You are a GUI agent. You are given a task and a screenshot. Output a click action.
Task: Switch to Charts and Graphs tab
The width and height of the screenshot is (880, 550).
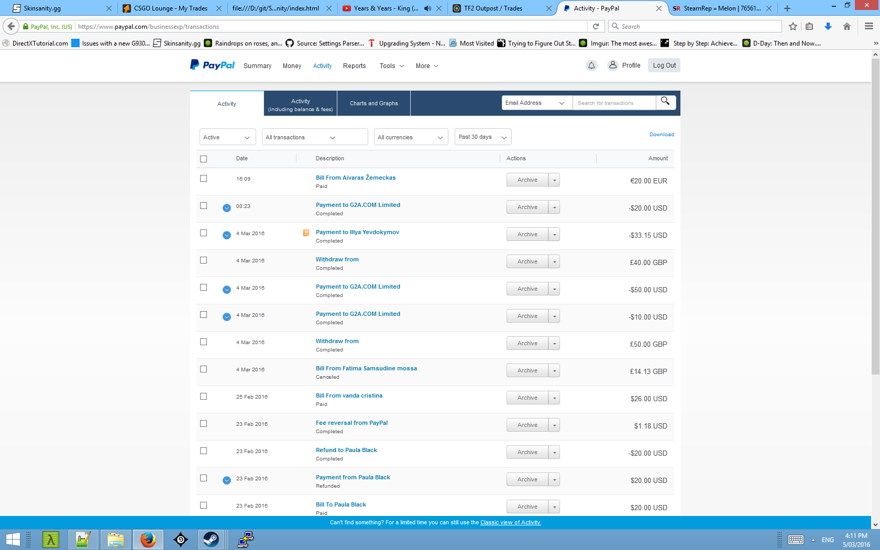[373, 103]
